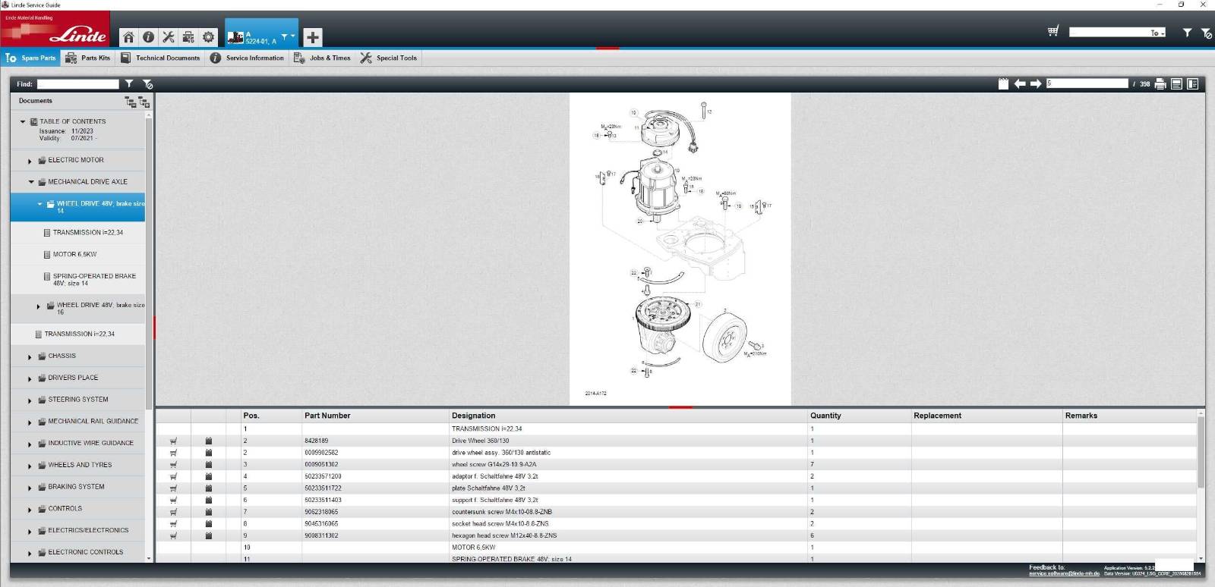Open the Special Tools tab
The height and width of the screenshot is (587, 1215).
(389, 58)
